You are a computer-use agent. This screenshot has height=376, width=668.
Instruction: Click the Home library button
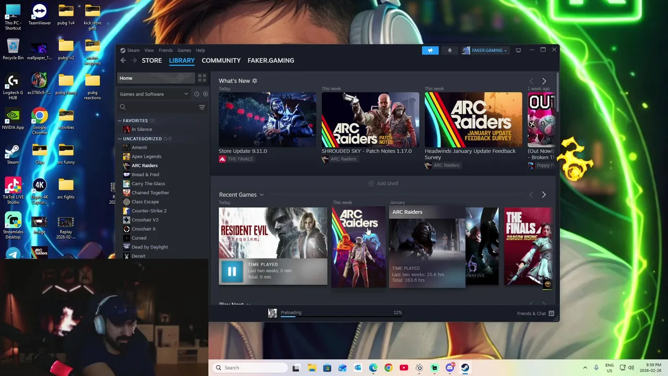[x=156, y=78]
